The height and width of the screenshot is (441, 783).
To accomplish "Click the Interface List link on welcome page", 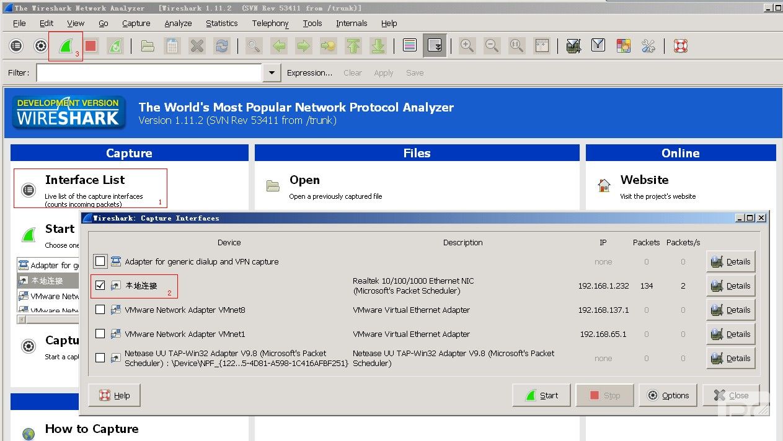I will click(x=85, y=180).
